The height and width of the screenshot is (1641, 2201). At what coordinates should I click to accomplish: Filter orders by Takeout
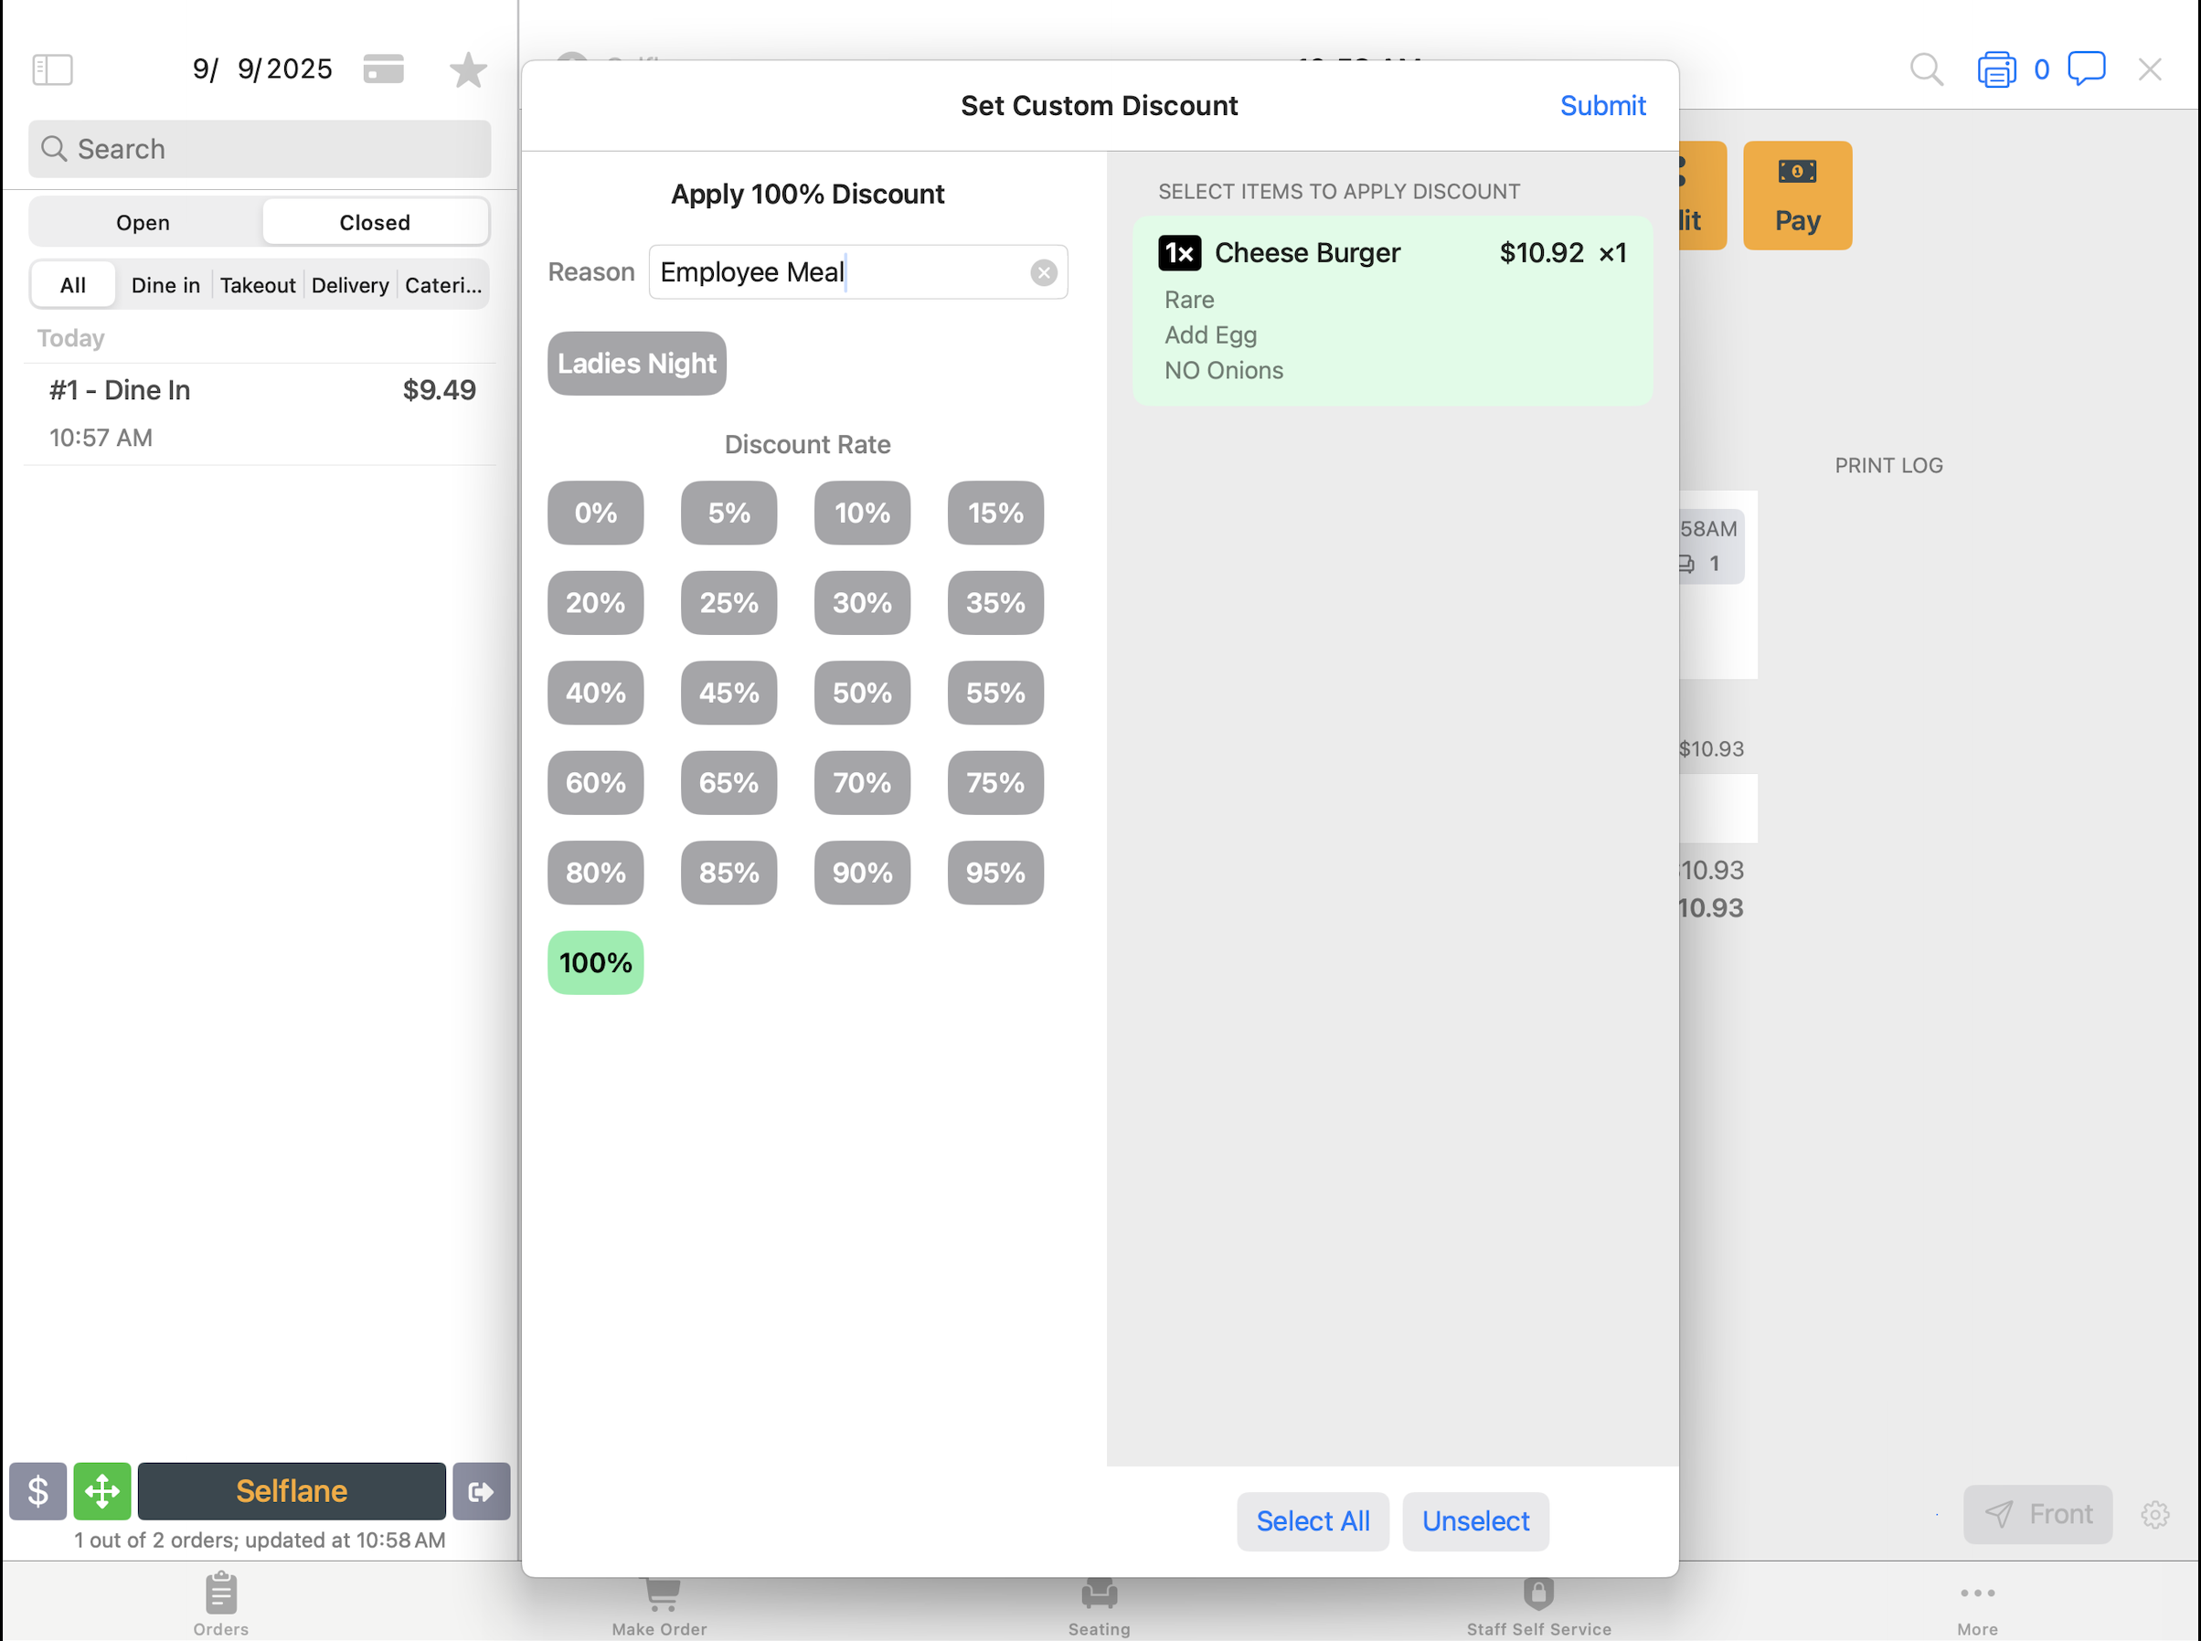click(258, 285)
